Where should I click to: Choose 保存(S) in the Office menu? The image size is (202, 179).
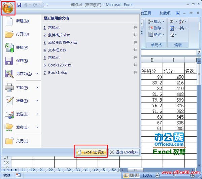[22, 61]
